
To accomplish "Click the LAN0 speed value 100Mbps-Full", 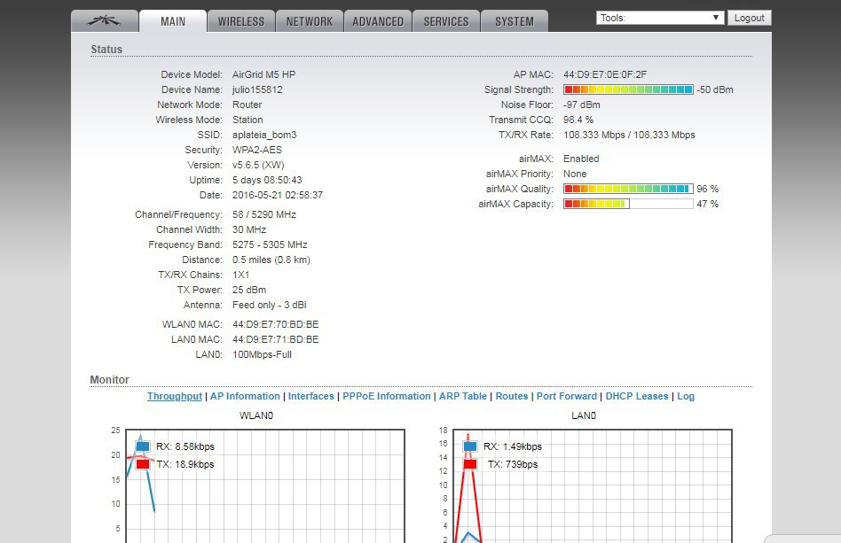I will 263,354.
